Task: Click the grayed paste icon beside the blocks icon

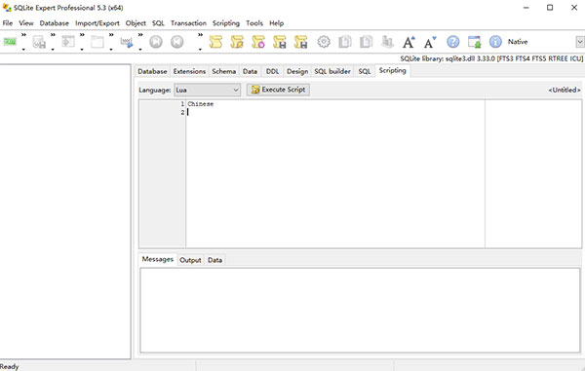Action: point(366,42)
